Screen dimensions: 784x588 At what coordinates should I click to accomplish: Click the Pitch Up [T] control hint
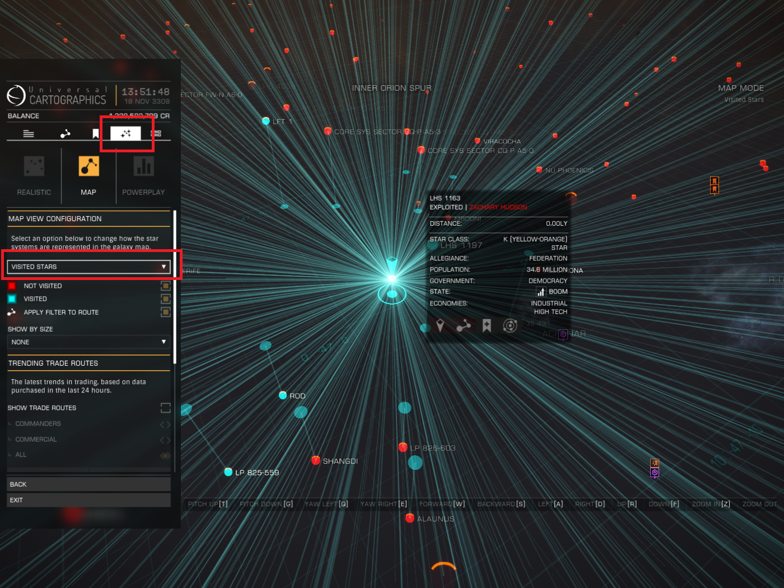[x=208, y=504]
